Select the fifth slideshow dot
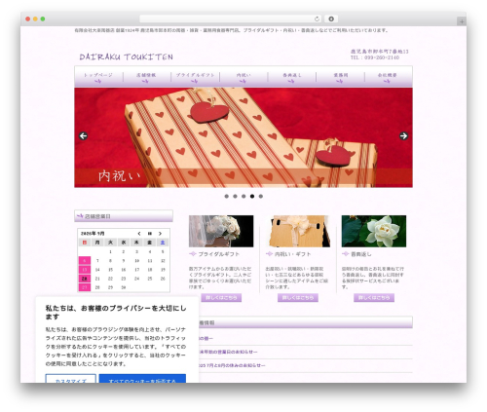The image size is (487, 412). pyautogui.click(x=261, y=196)
